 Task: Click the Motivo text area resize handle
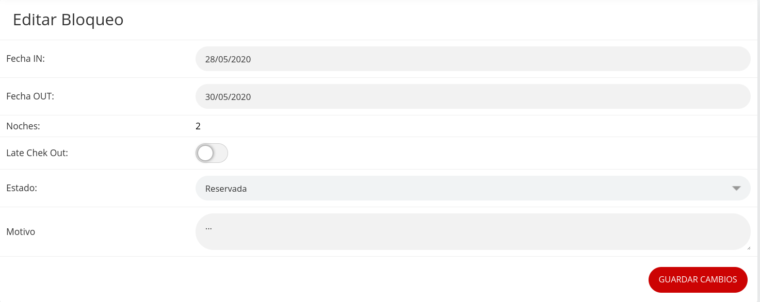(749, 248)
